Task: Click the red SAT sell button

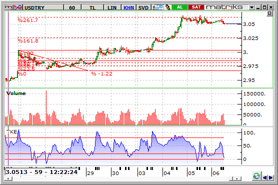Action: (x=196, y=7)
